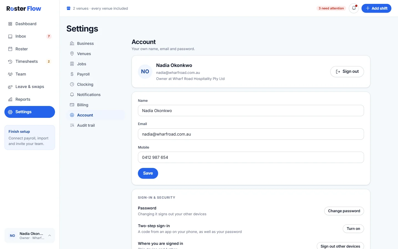The width and height of the screenshot is (398, 249).
Task: Click the Inbox tray icon
Action: click(10, 36)
